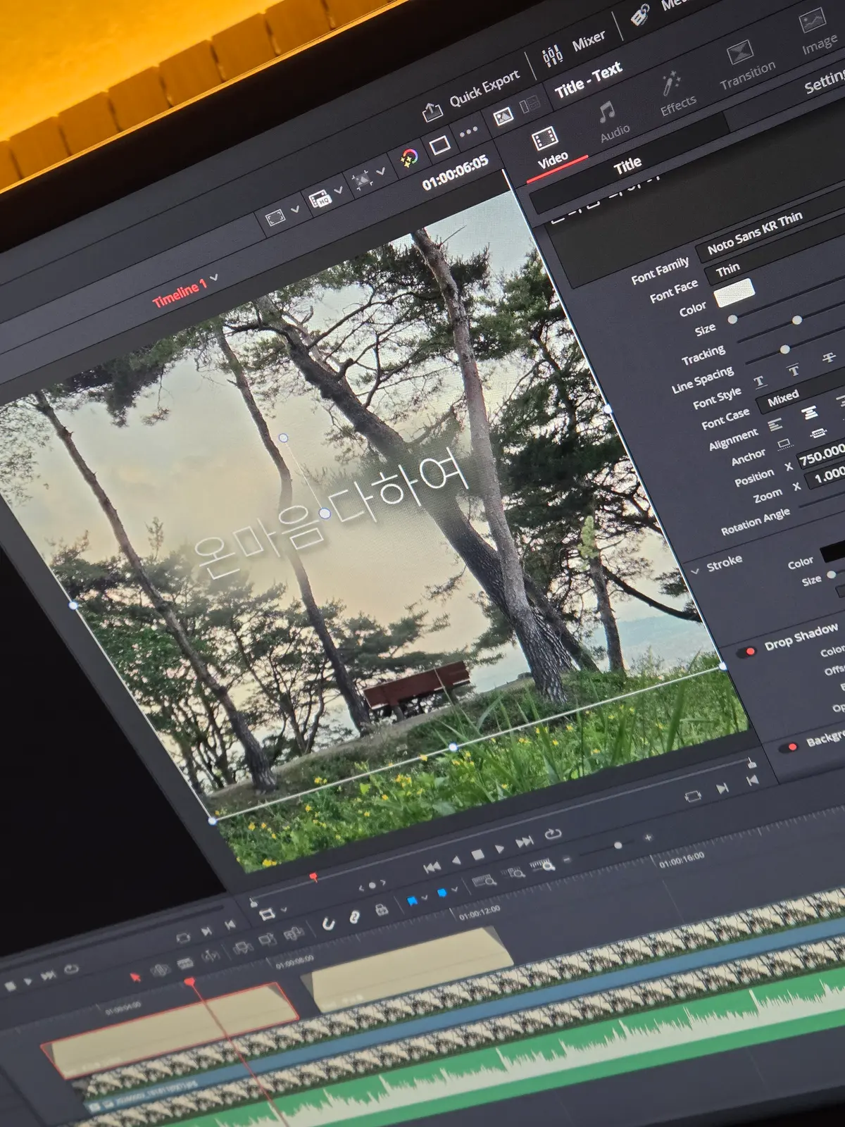This screenshot has width=845, height=1127.
Task: Click the AI magic mask color icon
Action: pos(408,157)
